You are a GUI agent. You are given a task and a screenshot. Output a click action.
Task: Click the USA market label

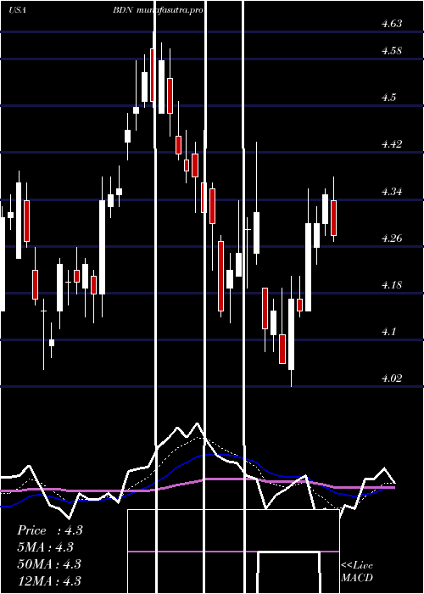point(17,10)
